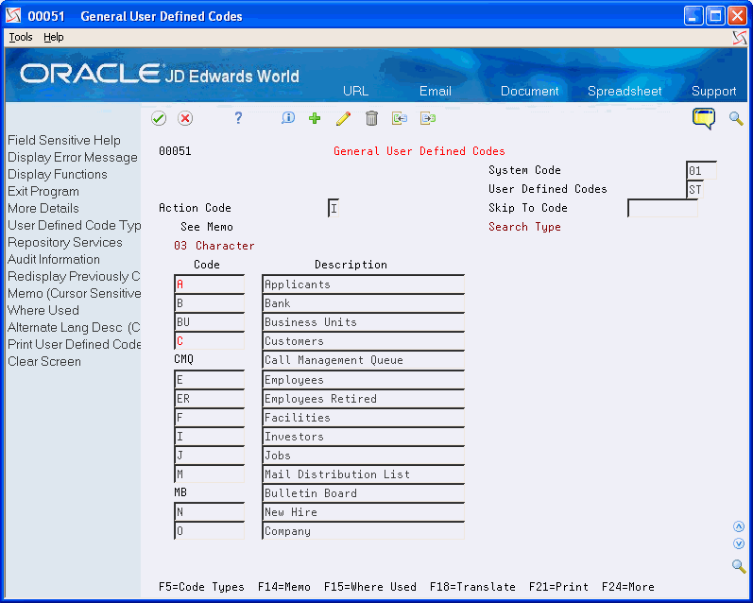
Task: Click the Applicants description field
Action: pyautogui.click(x=363, y=284)
